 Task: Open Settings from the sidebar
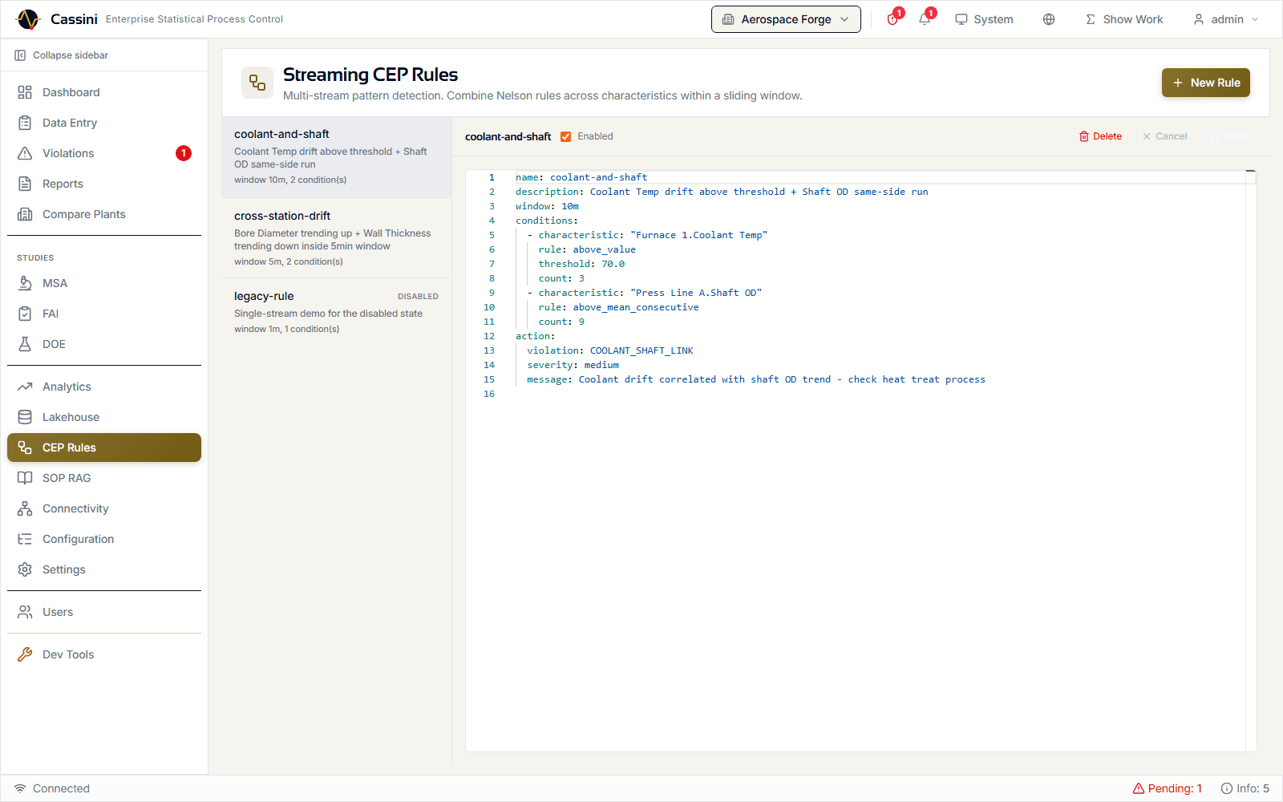point(104,569)
